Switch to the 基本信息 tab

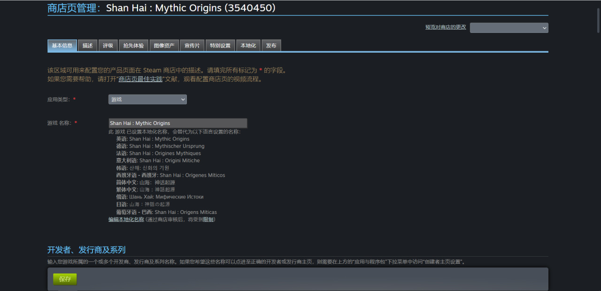click(62, 46)
